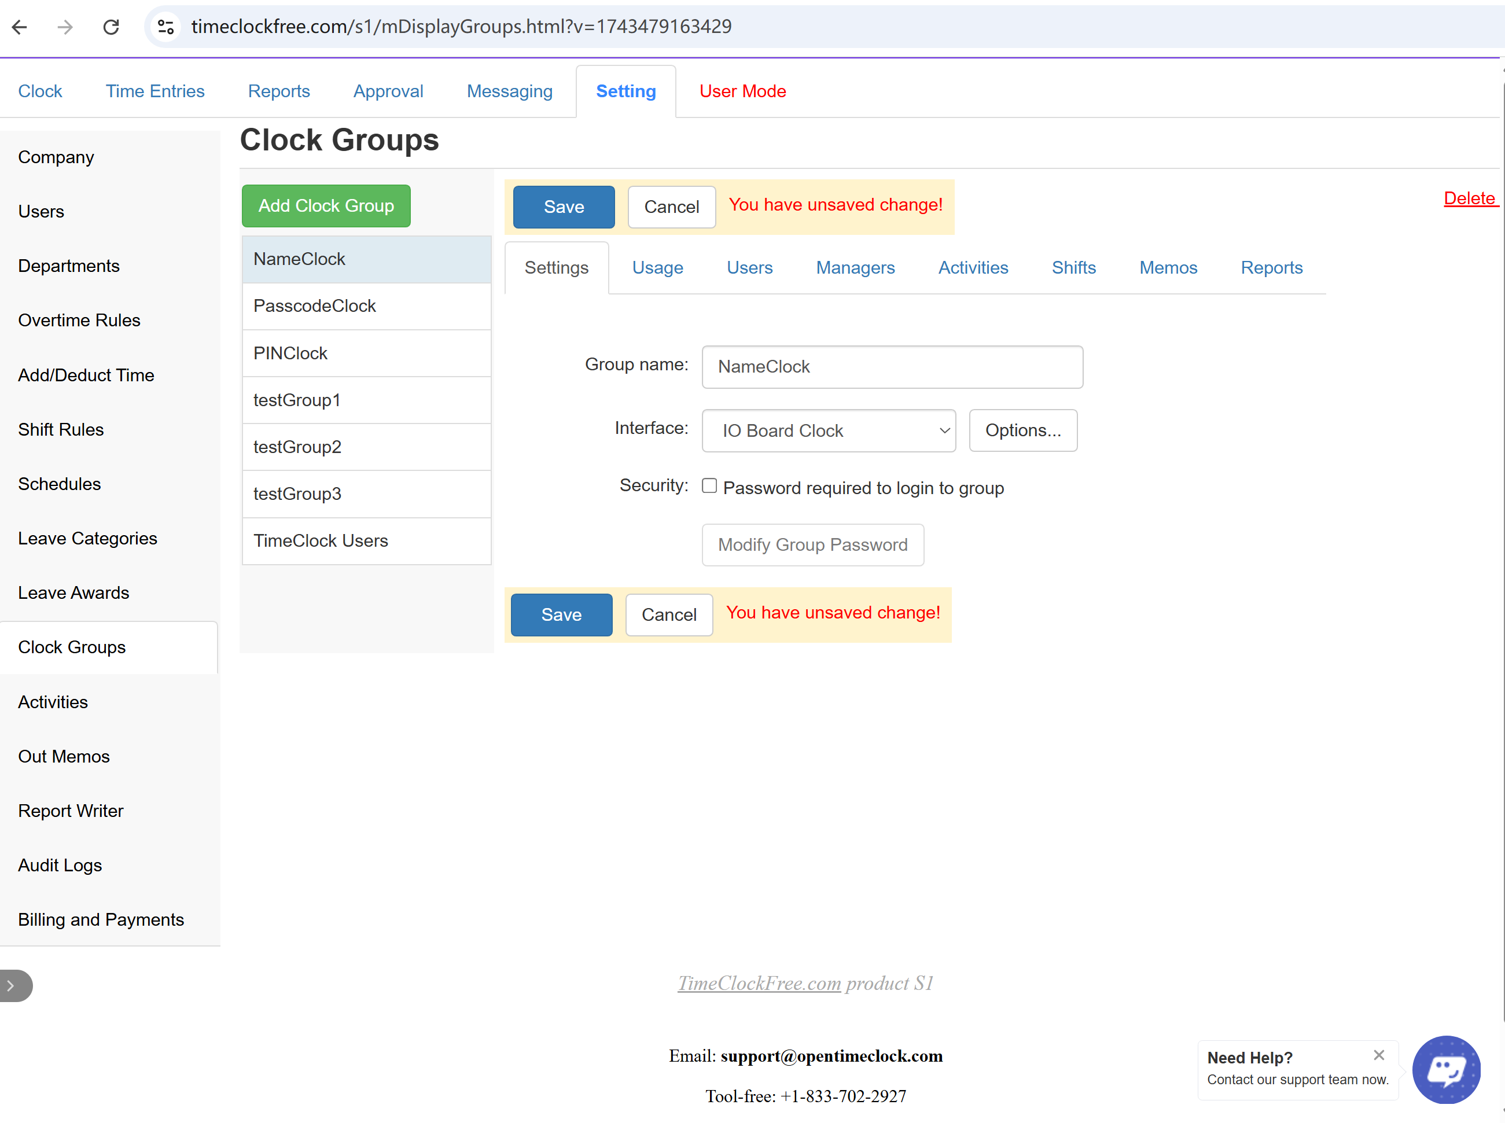Select PasscodeClock group

pos(366,306)
